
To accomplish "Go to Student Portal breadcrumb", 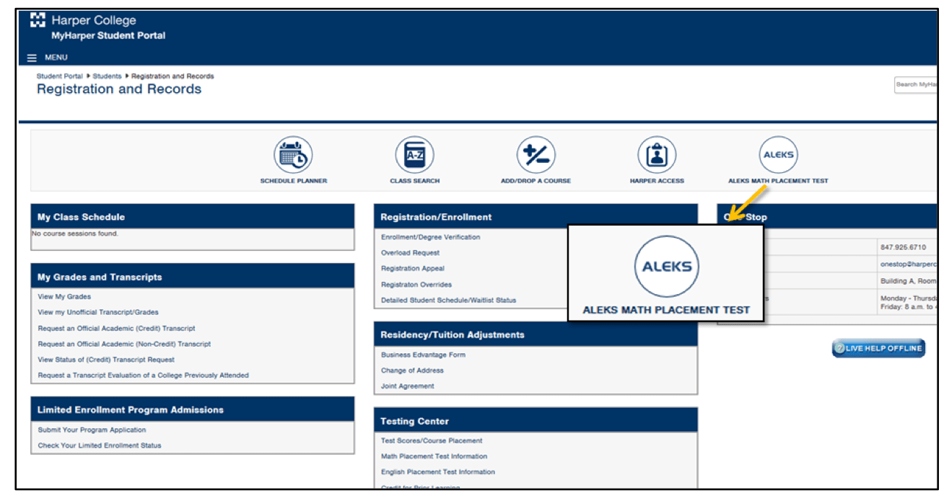I will pyautogui.click(x=60, y=76).
